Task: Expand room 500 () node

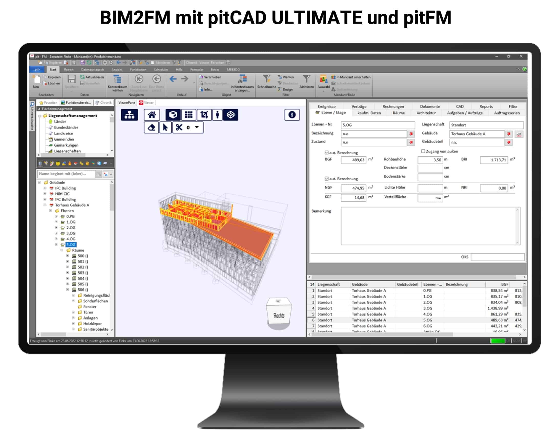Action: [67, 256]
